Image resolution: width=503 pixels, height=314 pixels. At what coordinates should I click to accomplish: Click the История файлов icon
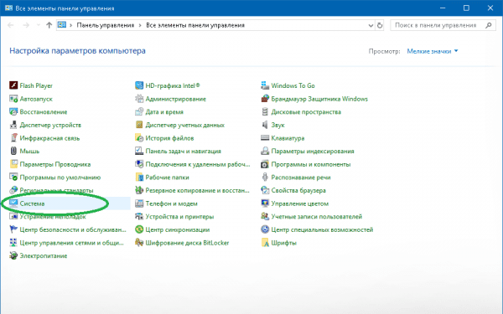139,138
